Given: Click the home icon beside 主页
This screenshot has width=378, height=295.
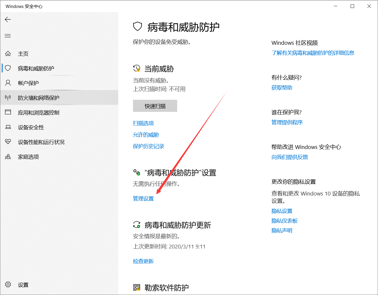Looking at the screenshot, I should click(x=8, y=54).
